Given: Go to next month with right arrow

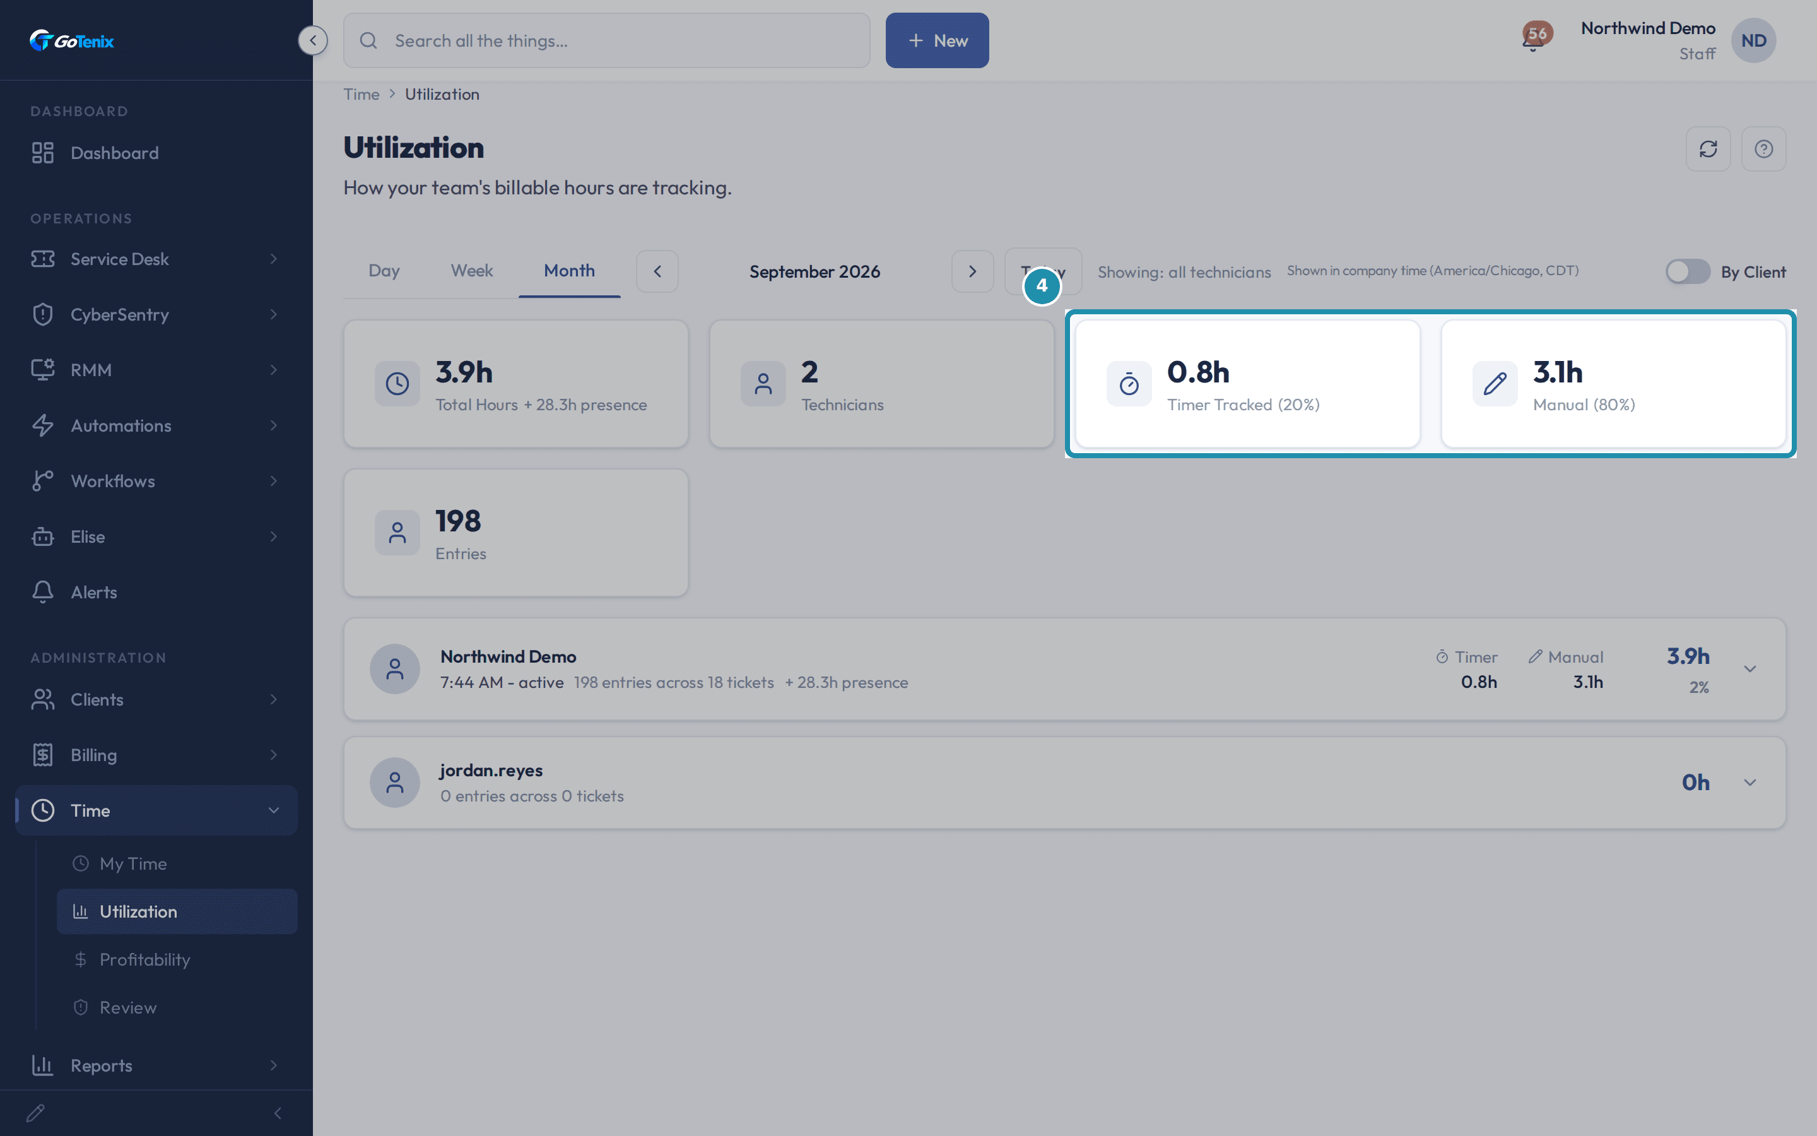Looking at the screenshot, I should (x=972, y=271).
